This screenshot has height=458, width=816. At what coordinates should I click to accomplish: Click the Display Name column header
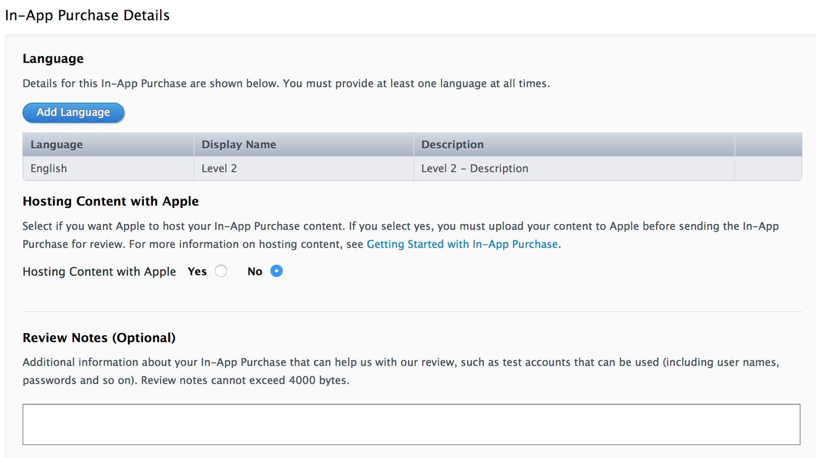point(239,145)
